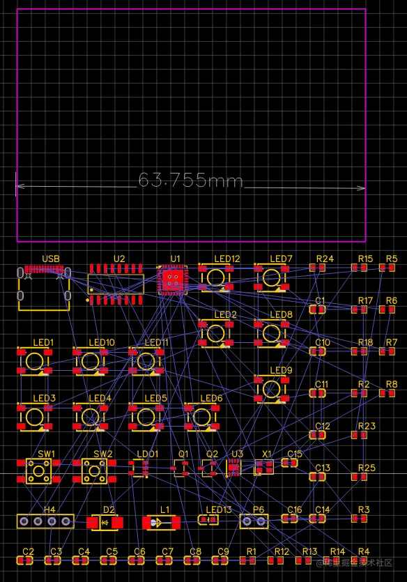Select the Q1 transistor footprint
Image resolution: width=407 pixels, height=582 pixels.
point(181,468)
